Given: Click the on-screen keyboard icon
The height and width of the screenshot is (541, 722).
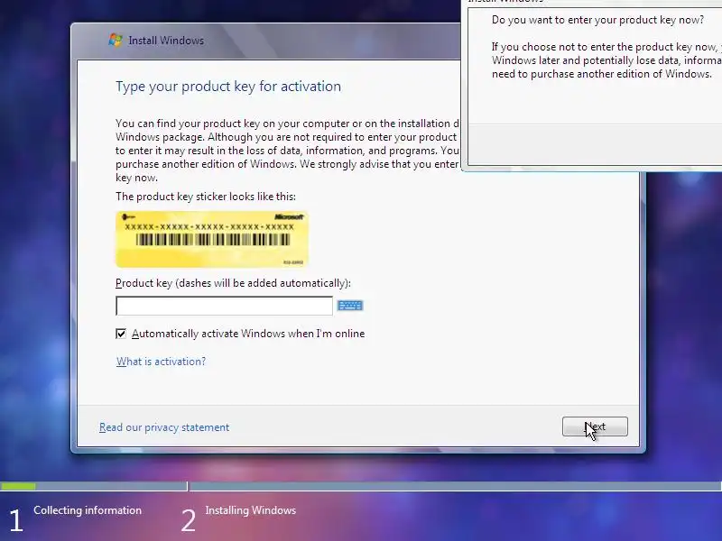Looking at the screenshot, I should point(350,306).
